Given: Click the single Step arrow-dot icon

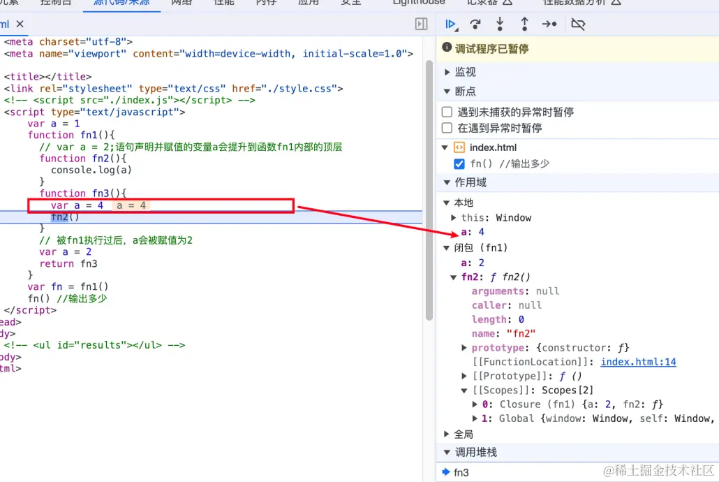Looking at the screenshot, I should (549, 24).
